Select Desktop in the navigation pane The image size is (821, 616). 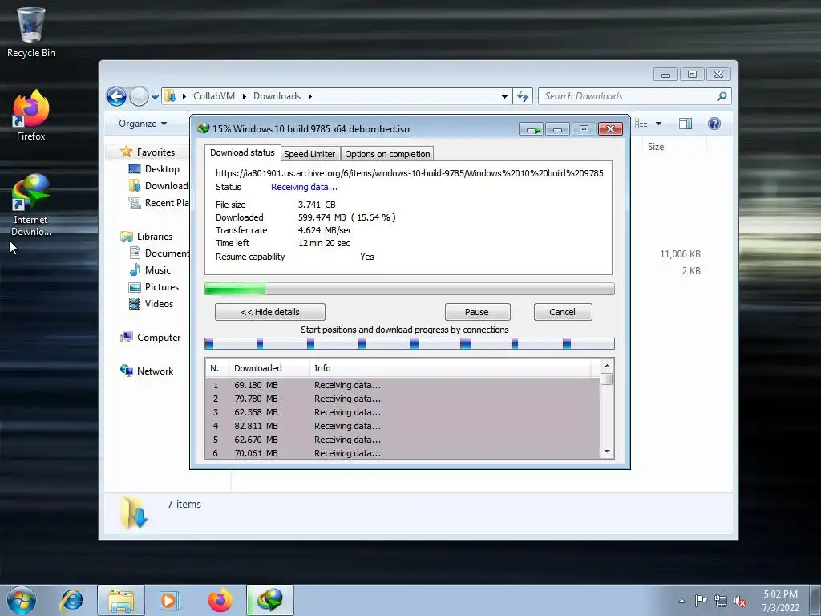click(162, 169)
